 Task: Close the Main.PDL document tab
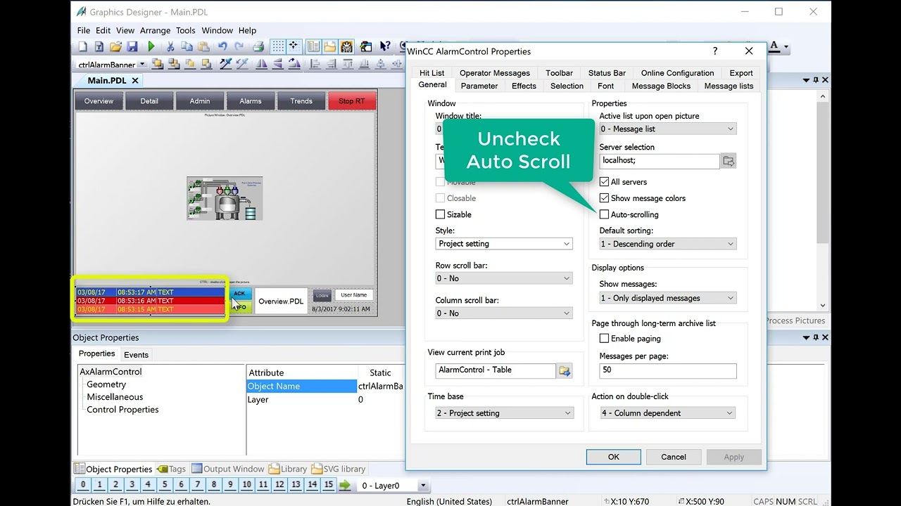[135, 81]
